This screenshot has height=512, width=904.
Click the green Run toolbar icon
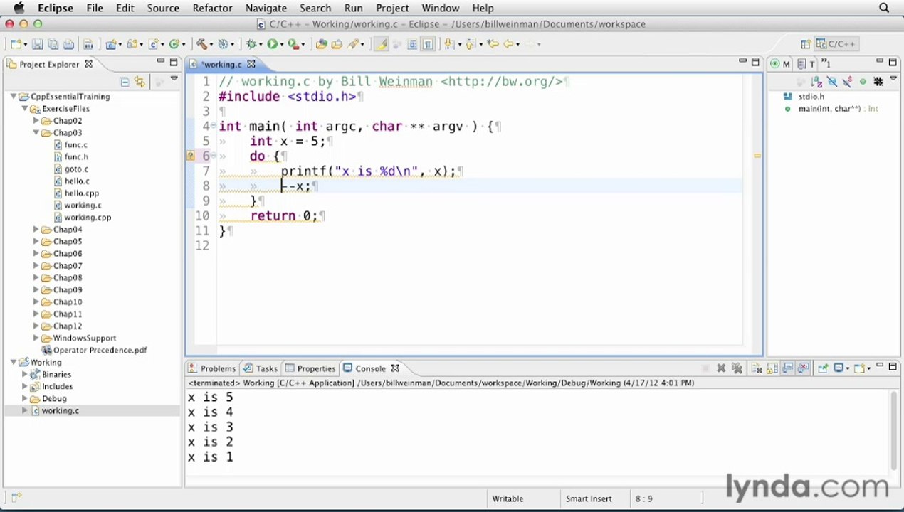coord(272,44)
